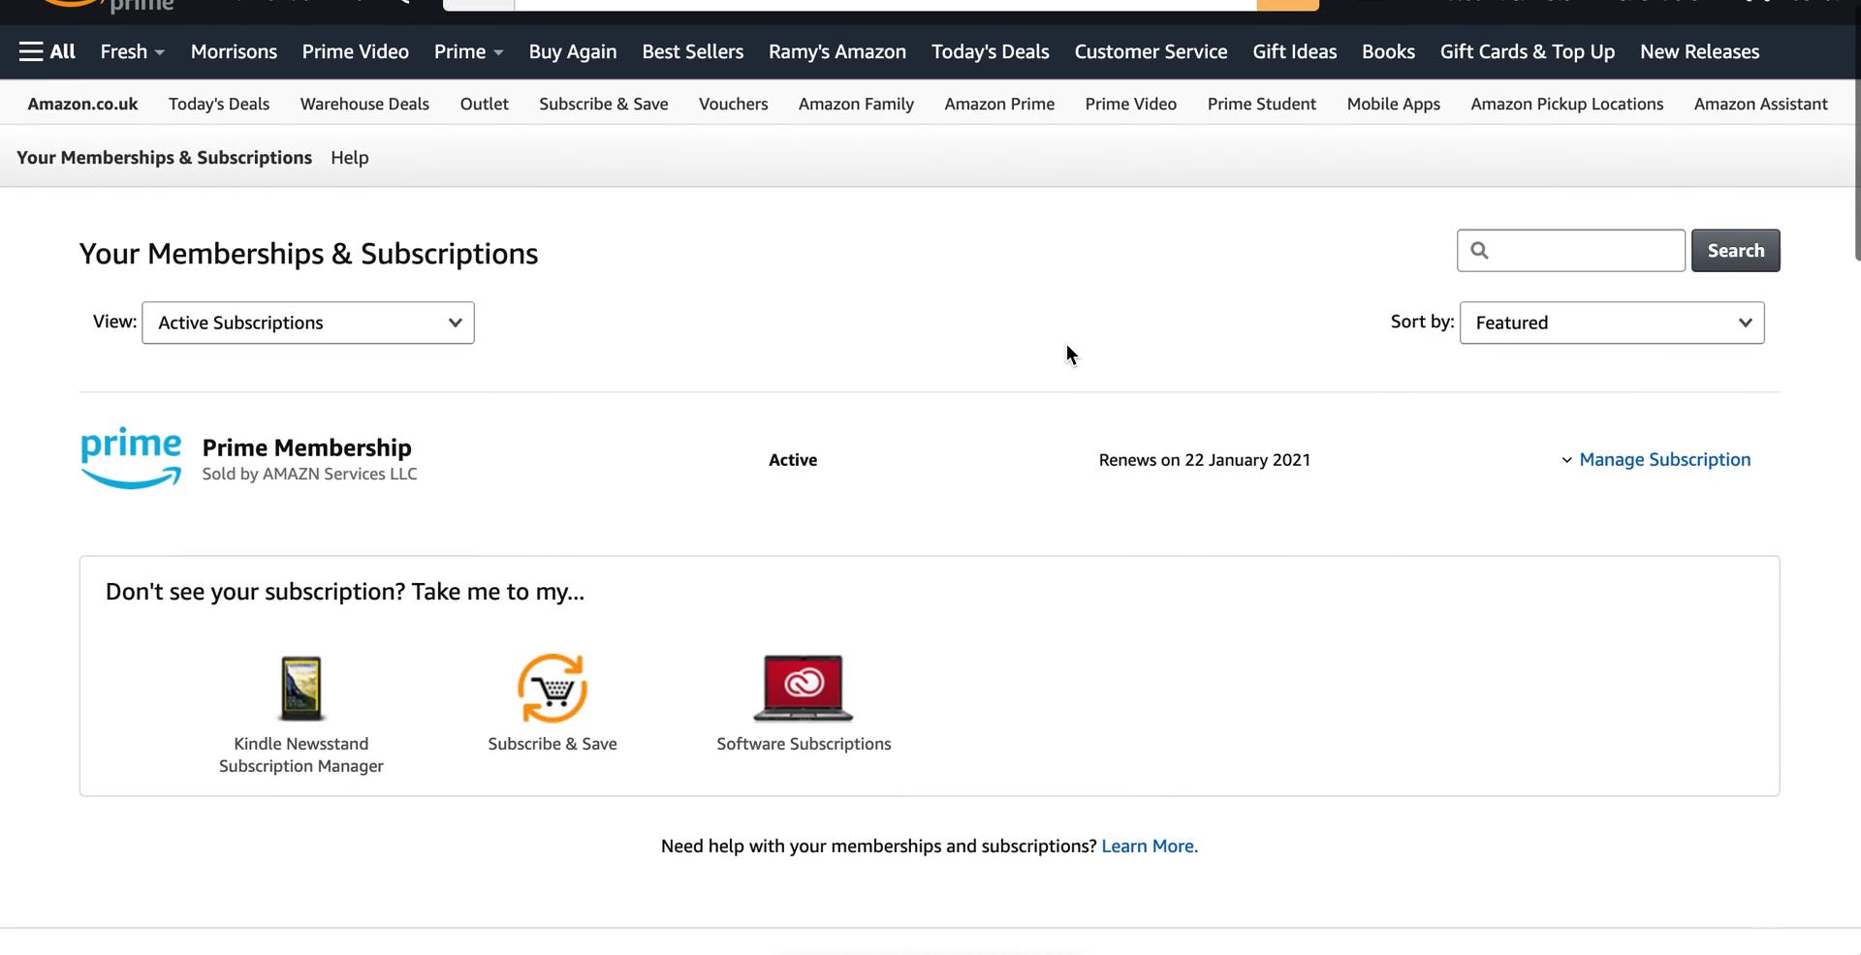
Task: Open New Releases
Action: click(x=1700, y=51)
